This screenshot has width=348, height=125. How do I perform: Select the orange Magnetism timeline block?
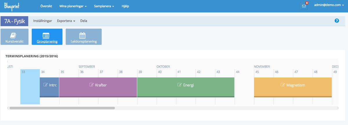click(293, 87)
